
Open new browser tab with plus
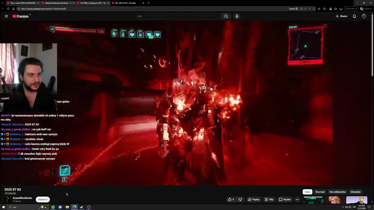coord(148,3)
